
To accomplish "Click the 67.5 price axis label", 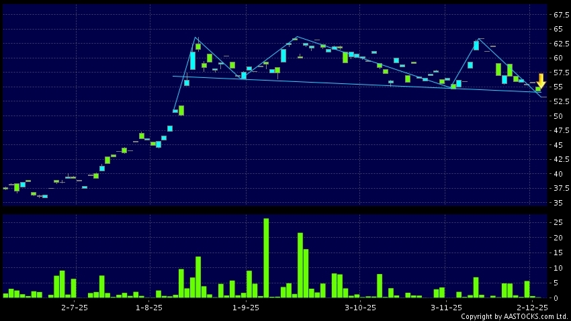I will [559, 15].
